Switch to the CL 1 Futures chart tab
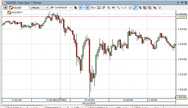This screenshot has height=108, width=188. 148,107
